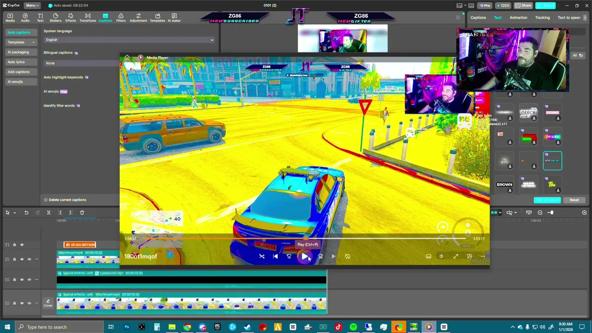Open the keyboard shortcuts icon in title bar

click(x=472, y=6)
